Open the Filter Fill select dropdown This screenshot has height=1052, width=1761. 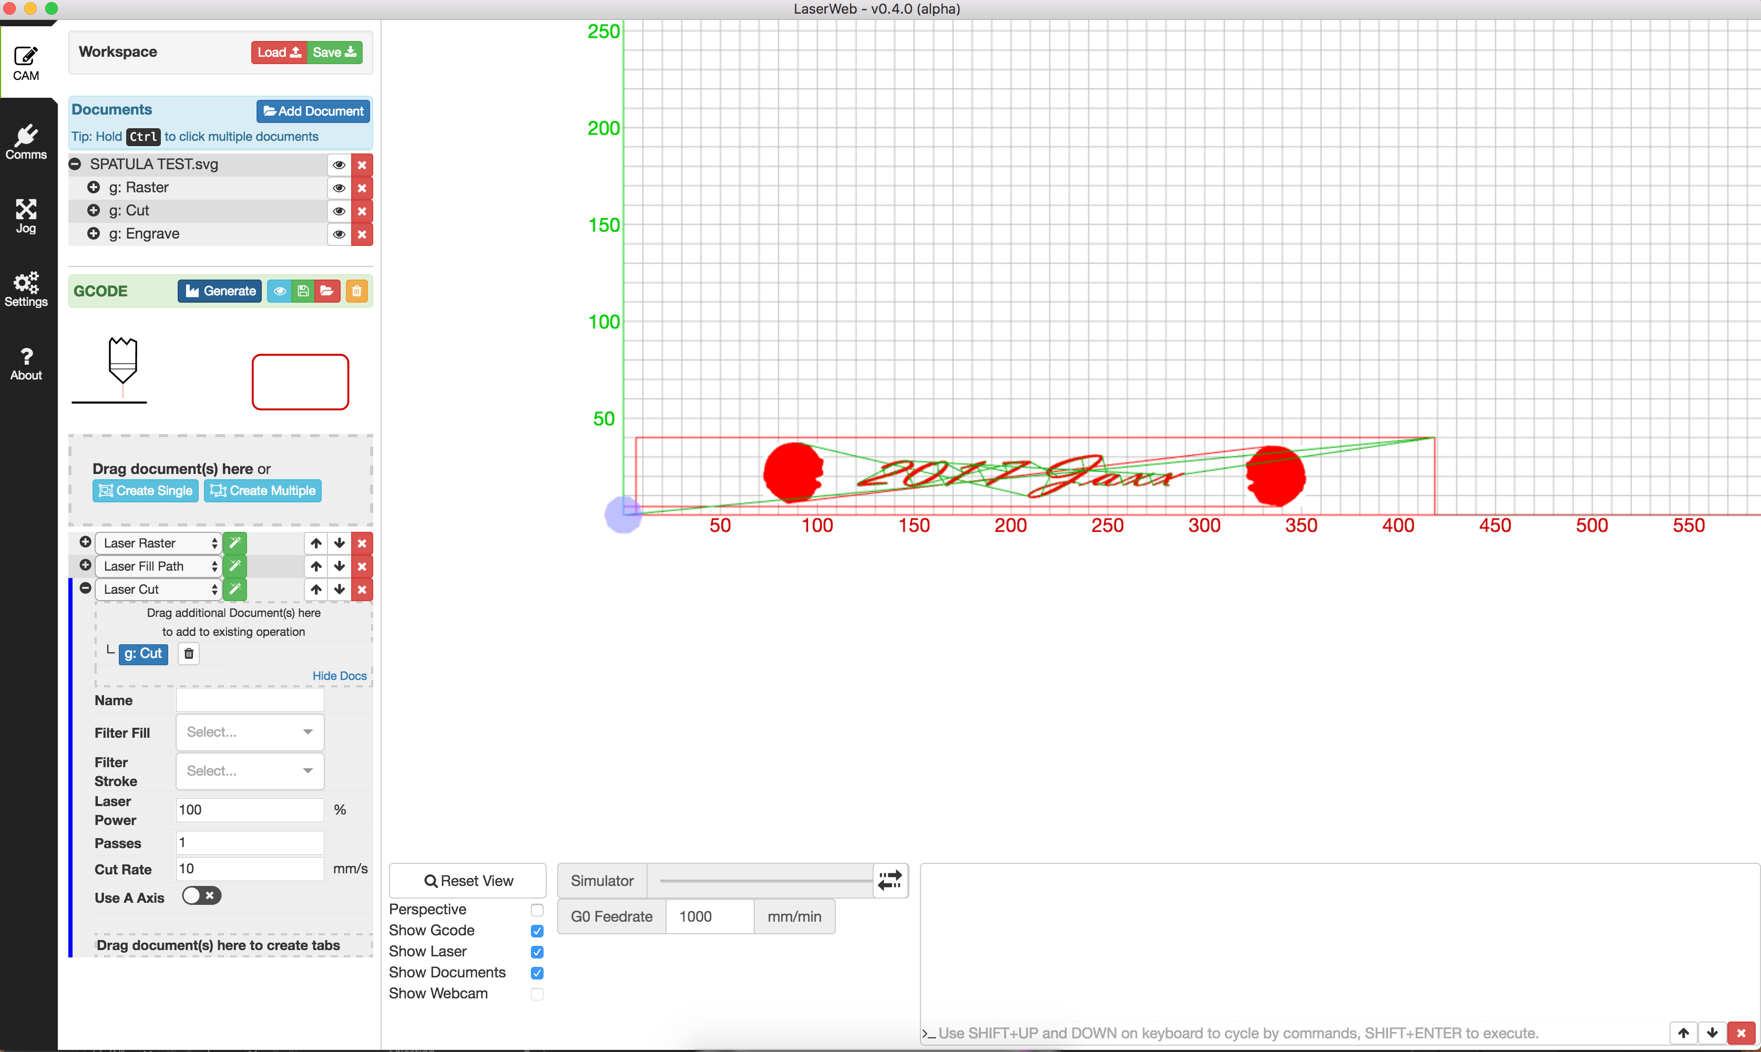click(x=250, y=733)
